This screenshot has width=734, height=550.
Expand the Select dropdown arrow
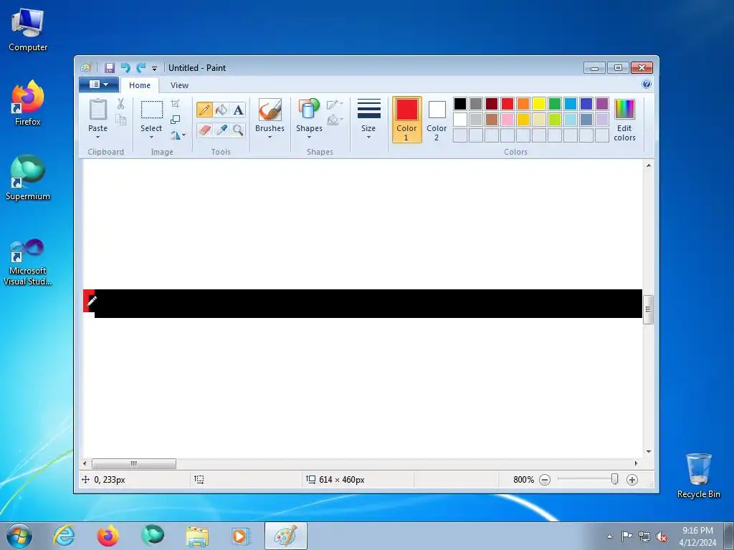click(x=151, y=137)
